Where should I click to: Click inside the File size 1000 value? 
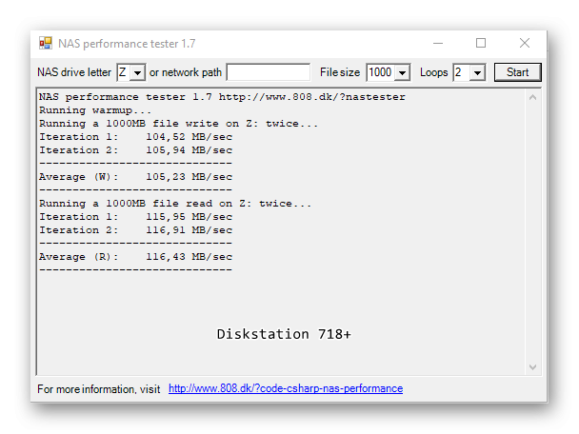tap(380, 72)
